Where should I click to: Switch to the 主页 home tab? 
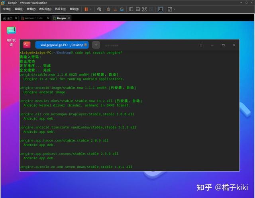8,18
